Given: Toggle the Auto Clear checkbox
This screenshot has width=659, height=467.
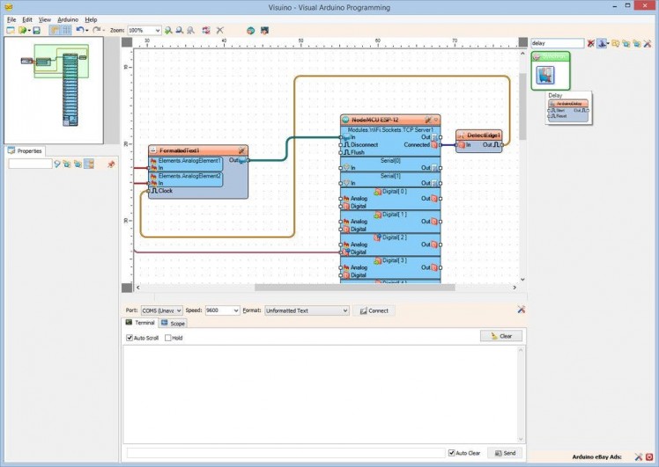Looking at the screenshot, I should [x=452, y=453].
